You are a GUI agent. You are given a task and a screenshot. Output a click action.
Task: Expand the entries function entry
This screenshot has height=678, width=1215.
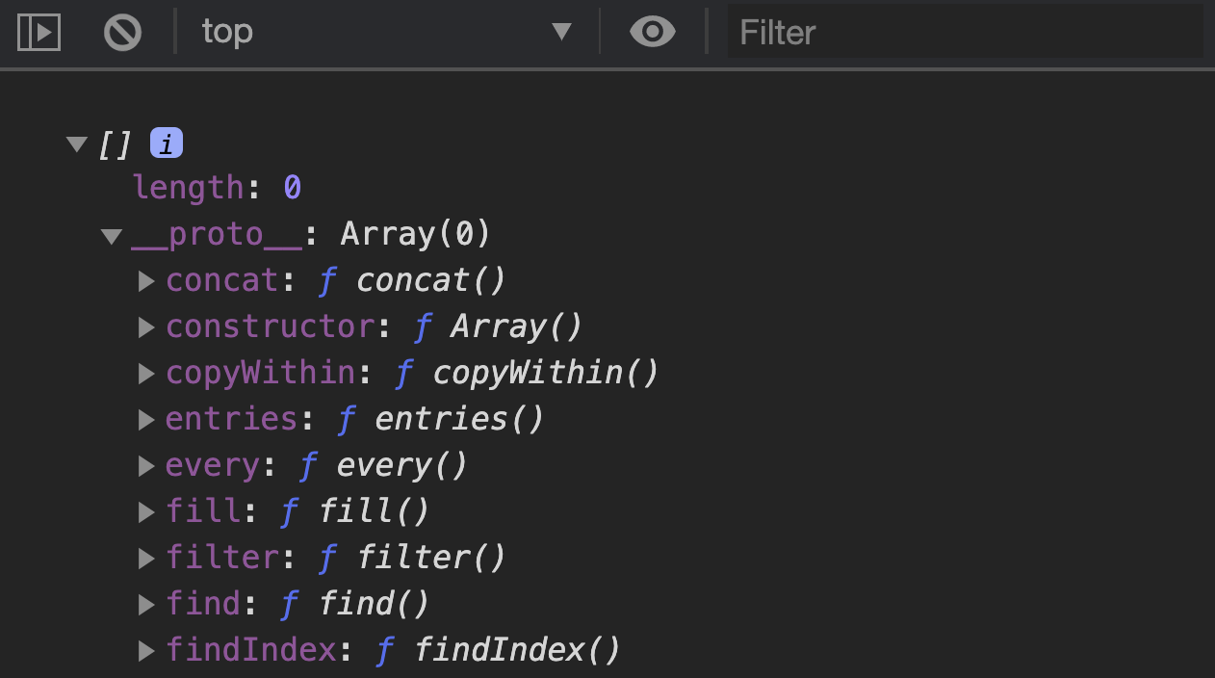click(146, 419)
